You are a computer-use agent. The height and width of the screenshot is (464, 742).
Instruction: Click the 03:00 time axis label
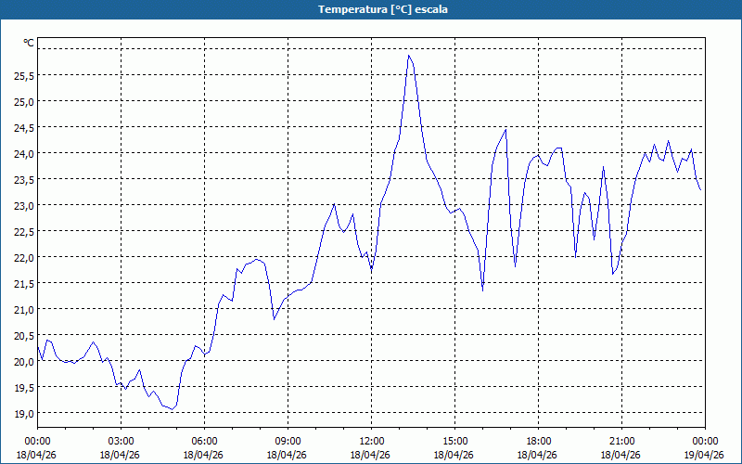point(122,441)
